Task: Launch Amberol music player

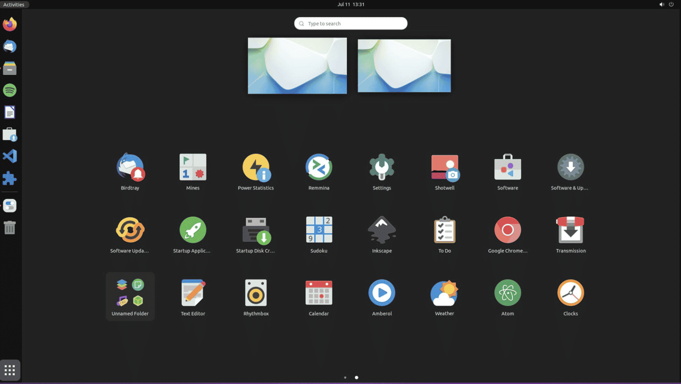Action: click(382, 298)
